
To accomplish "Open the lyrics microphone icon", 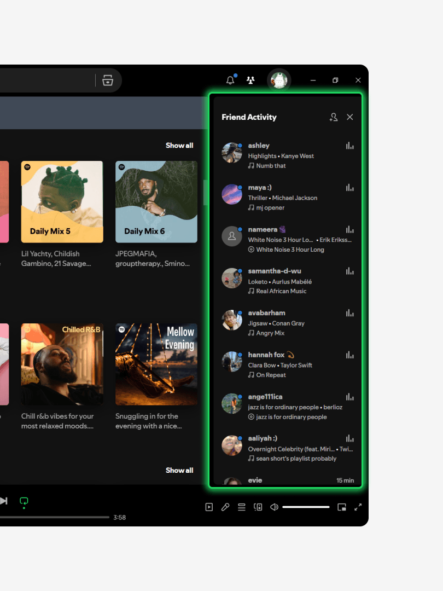I will pos(225,507).
